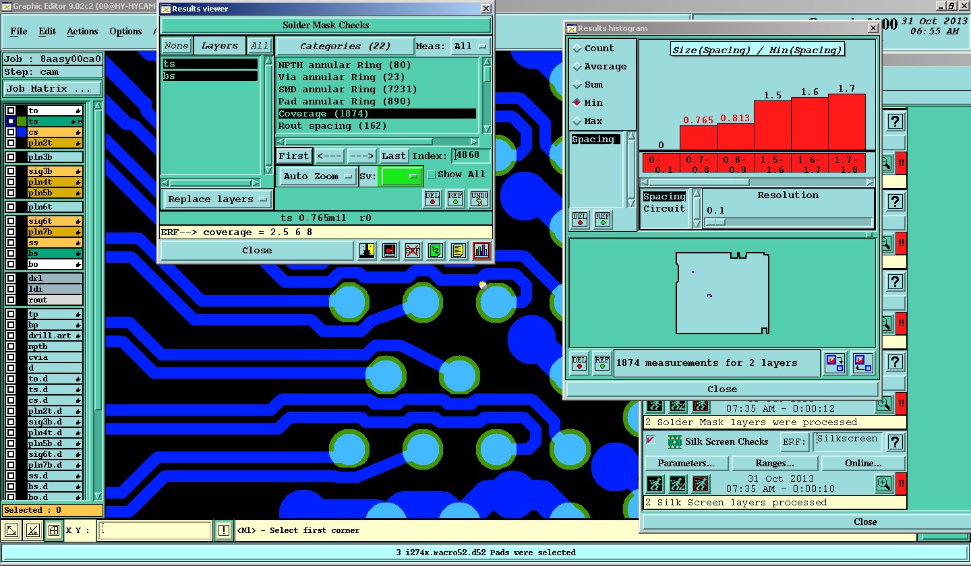Click the Index input field
This screenshot has height=566, width=971.
click(x=471, y=156)
